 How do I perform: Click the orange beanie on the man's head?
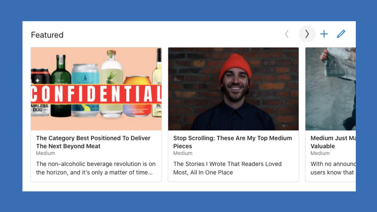pyautogui.click(x=235, y=67)
